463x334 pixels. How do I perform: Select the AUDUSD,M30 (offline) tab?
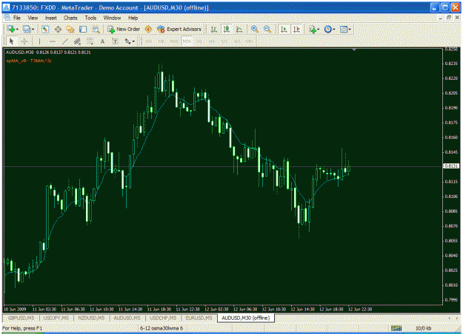tap(246, 318)
